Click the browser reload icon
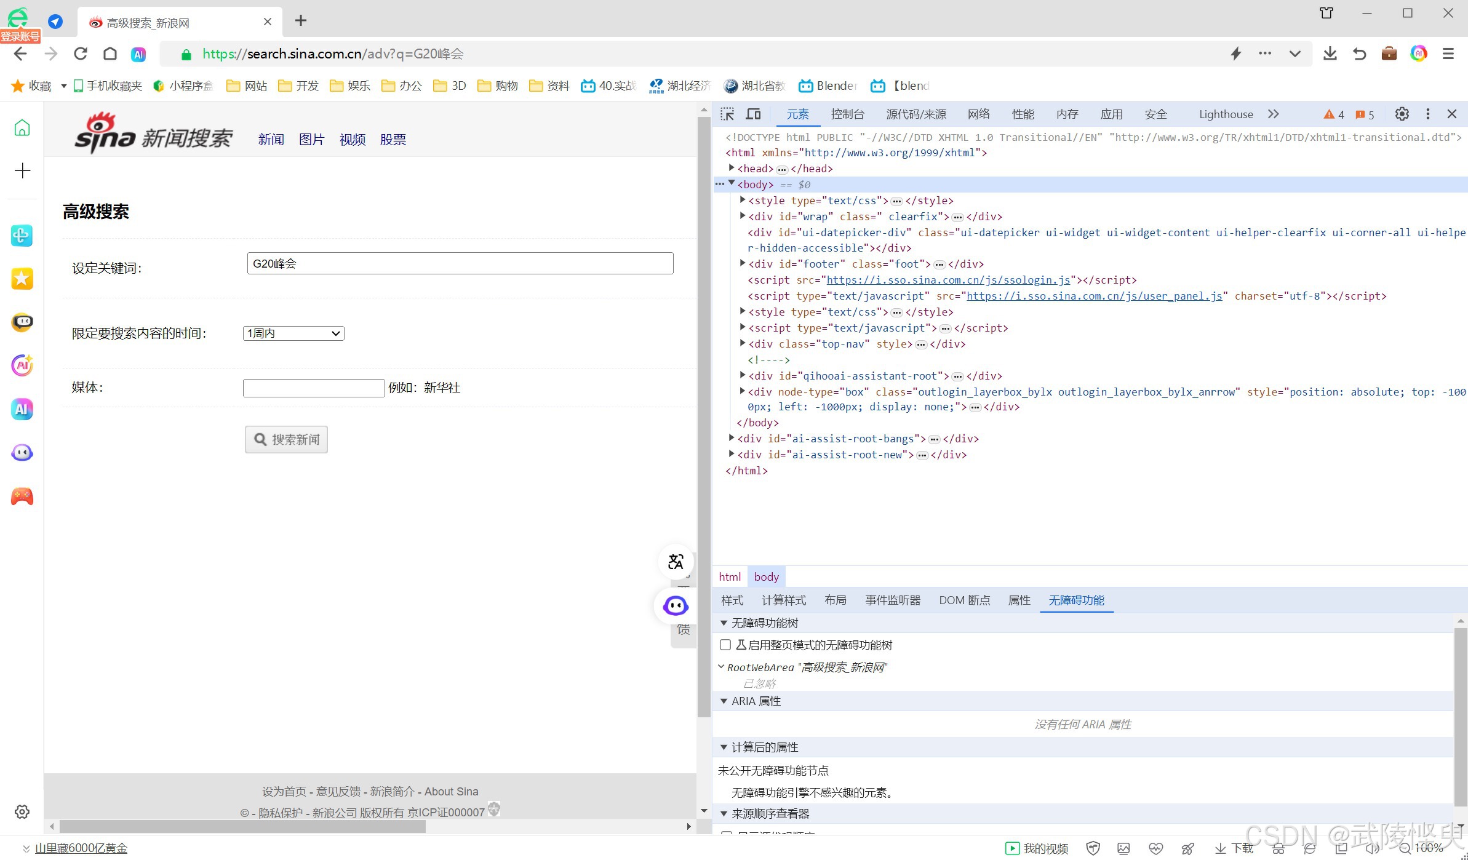 pos(81,54)
